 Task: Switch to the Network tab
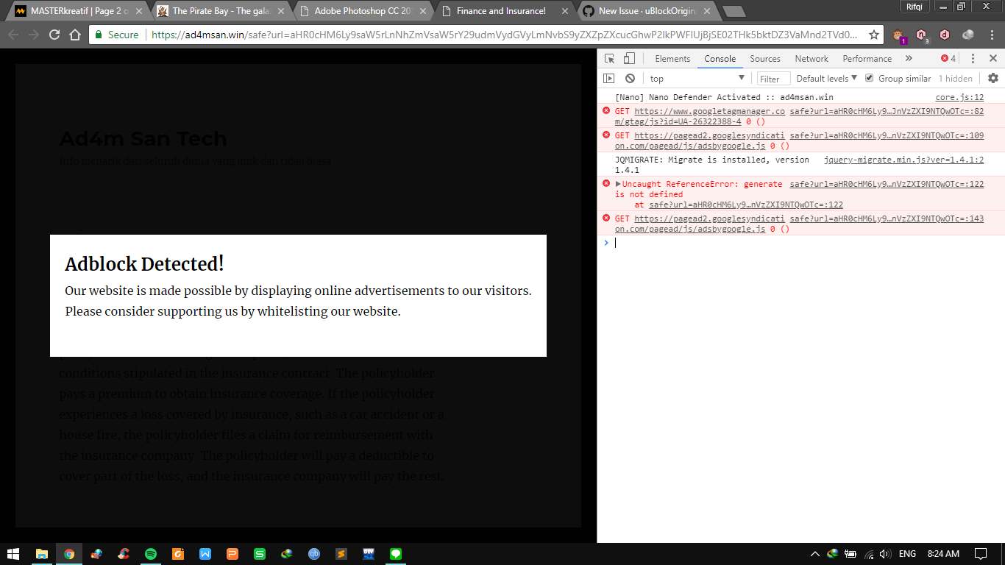coord(812,59)
